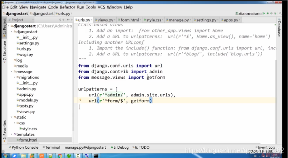Collapse the inner djangostart folder
Viewport: 288px width, 158px height.
pos(12,32)
